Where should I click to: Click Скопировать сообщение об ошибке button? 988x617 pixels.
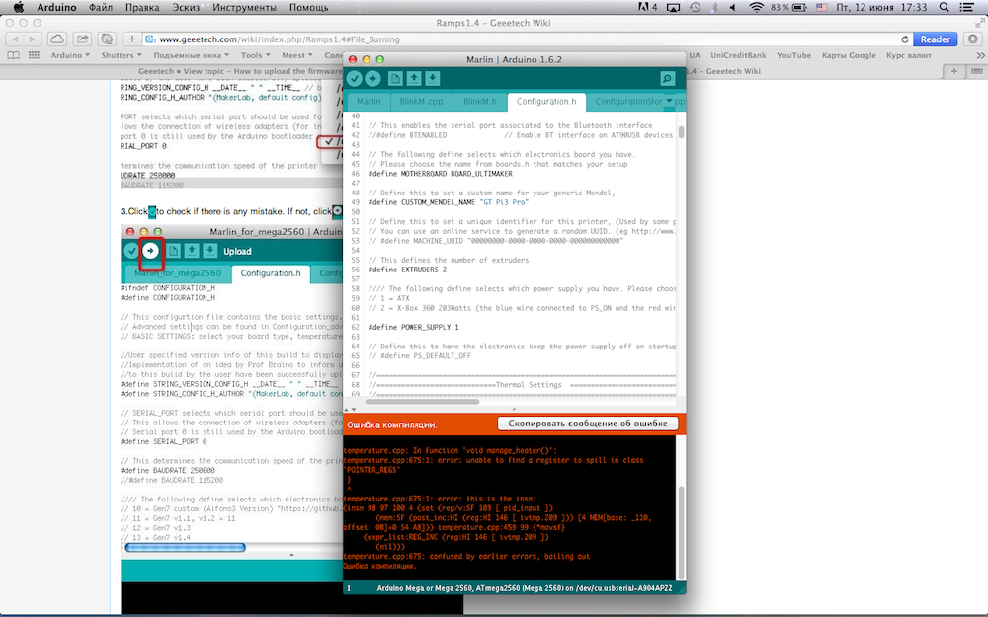pyautogui.click(x=587, y=424)
